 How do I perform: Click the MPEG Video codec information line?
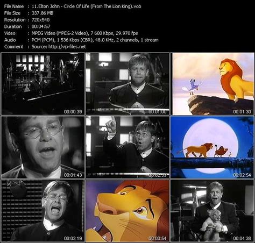(x=84, y=33)
